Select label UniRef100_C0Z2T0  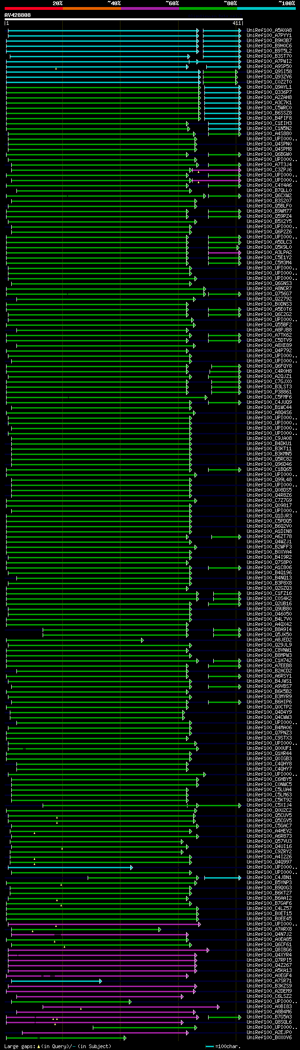tap(269, 82)
